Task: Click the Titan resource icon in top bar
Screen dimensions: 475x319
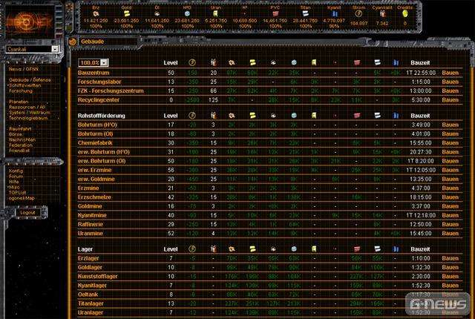Action: click(x=305, y=13)
